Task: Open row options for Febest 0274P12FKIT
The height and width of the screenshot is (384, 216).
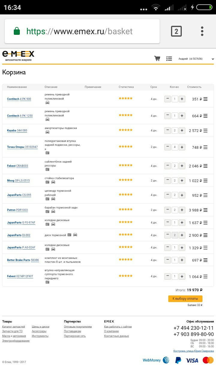Action: 205,277
